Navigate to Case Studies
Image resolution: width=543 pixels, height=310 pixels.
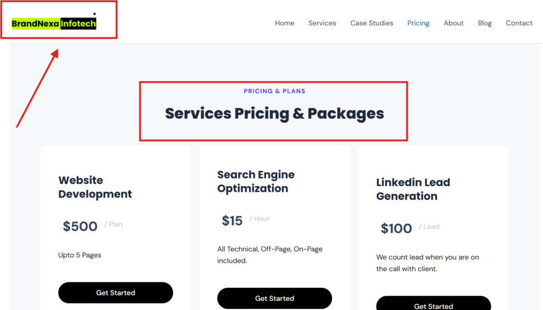point(372,23)
